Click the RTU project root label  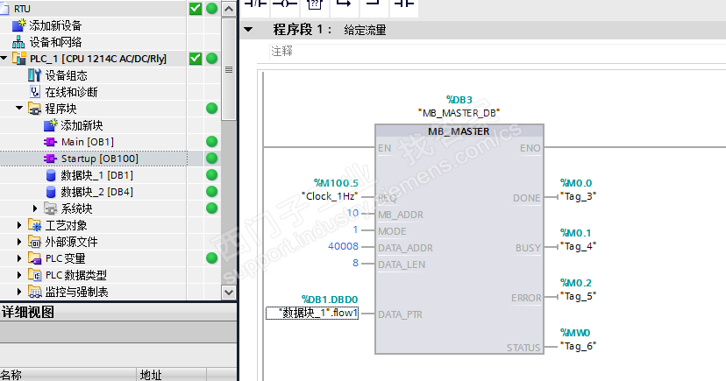(x=22, y=9)
